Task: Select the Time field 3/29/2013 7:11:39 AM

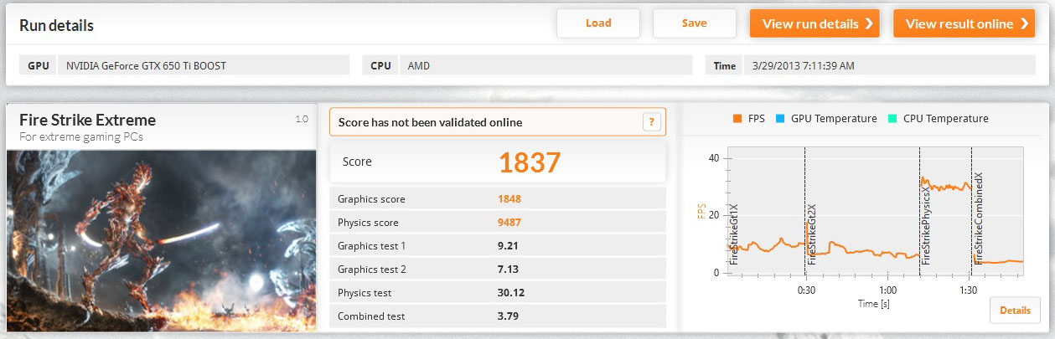Action: (x=889, y=65)
